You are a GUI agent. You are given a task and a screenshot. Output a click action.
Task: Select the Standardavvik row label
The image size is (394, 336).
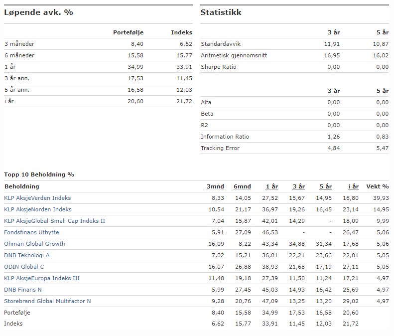[221, 44]
